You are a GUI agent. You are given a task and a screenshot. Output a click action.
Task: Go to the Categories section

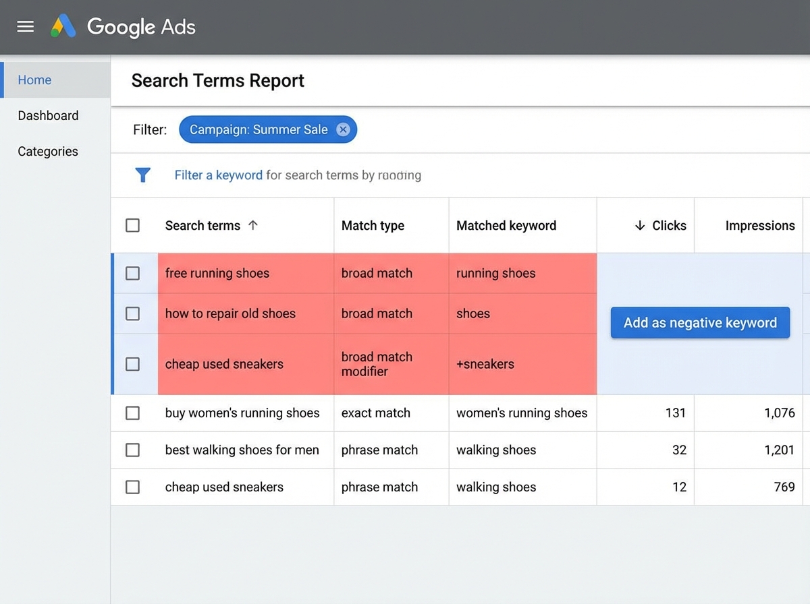pos(48,151)
